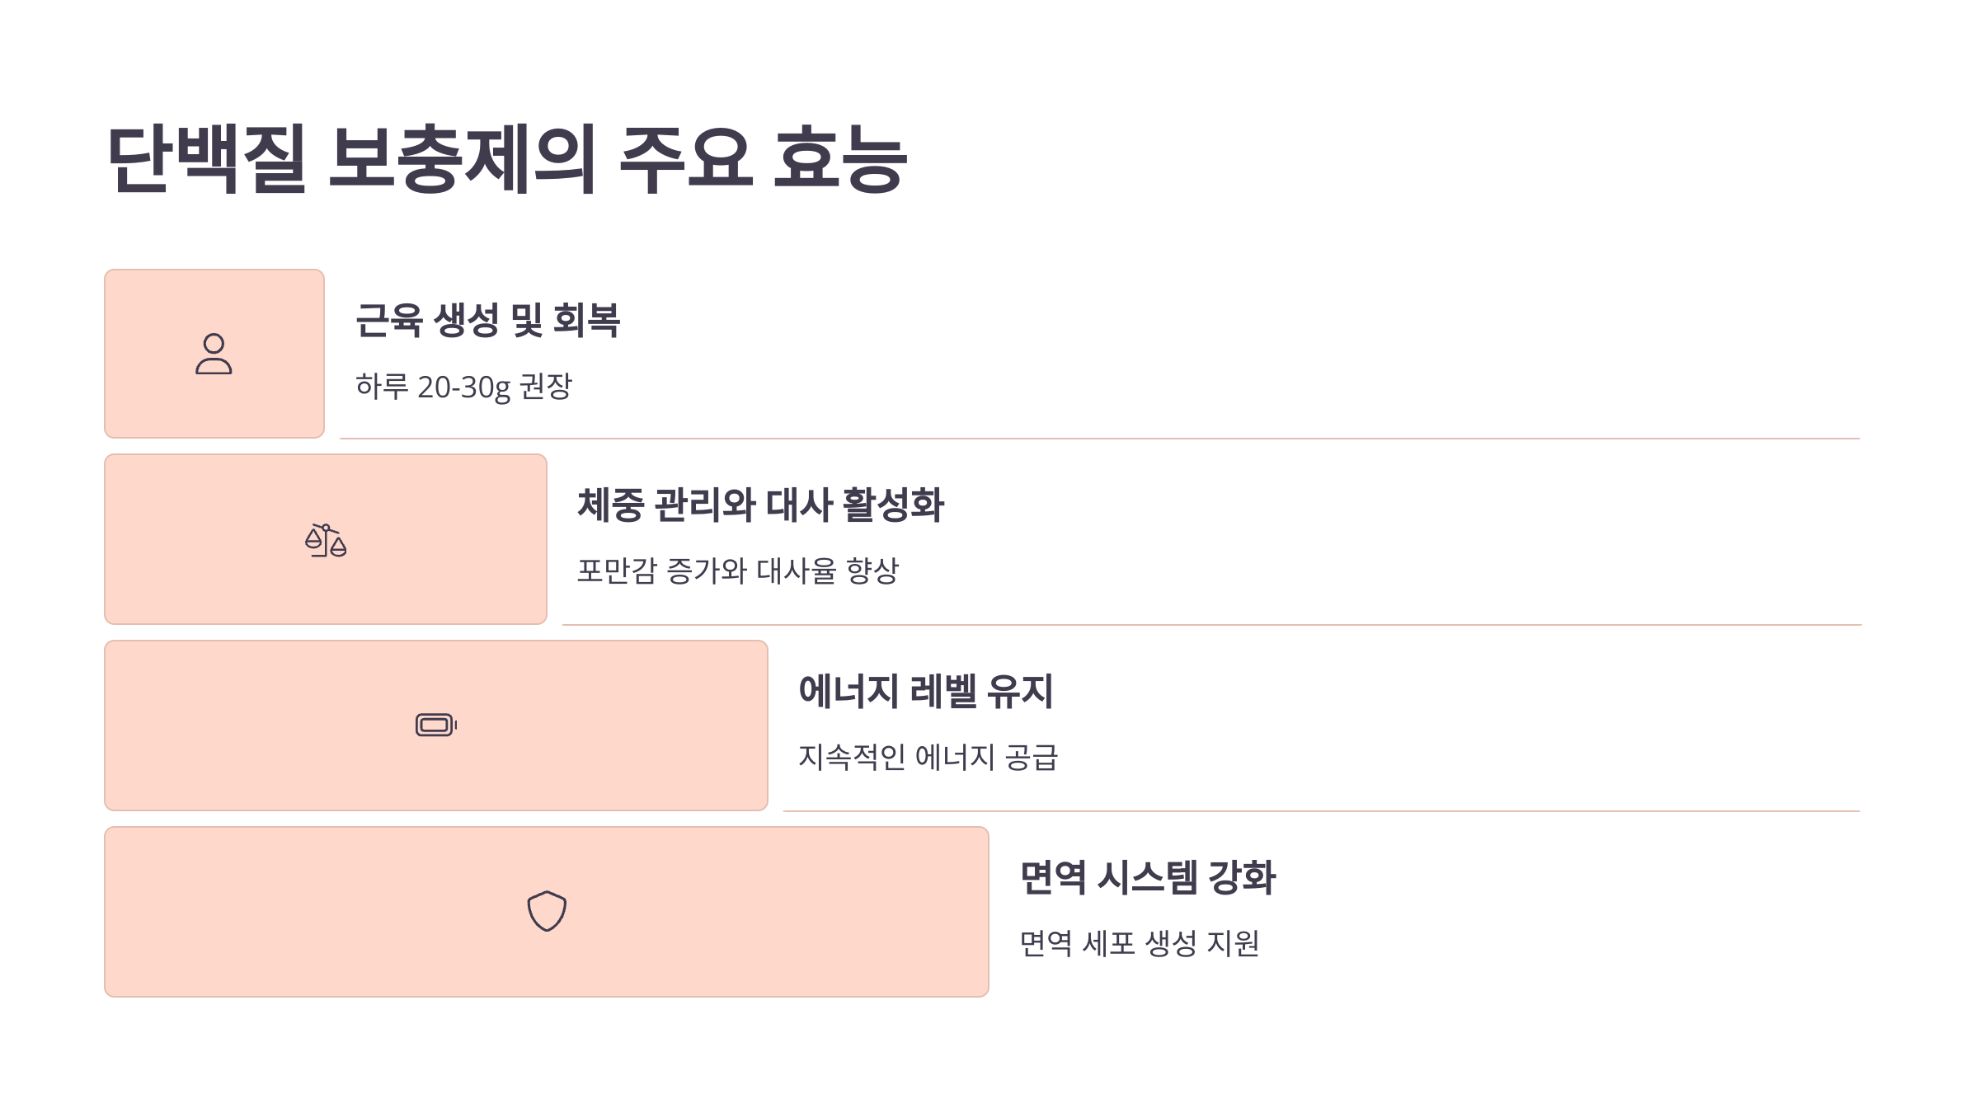This screenshot has height=1113, width=1979.
Task: Click heading 근육 생성 및 회복
Action: click(487, 320)
